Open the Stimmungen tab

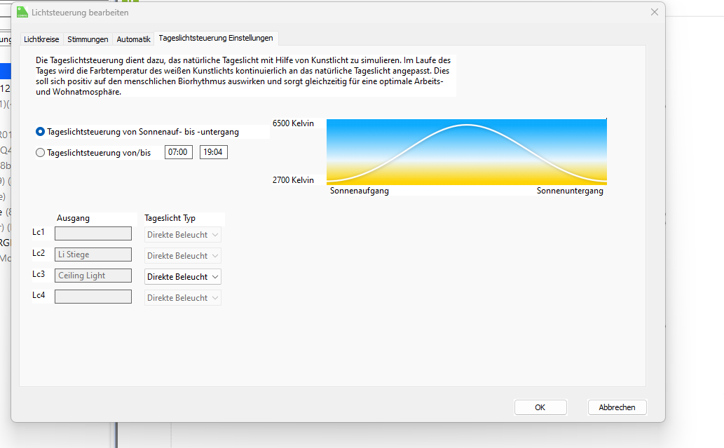88,39
